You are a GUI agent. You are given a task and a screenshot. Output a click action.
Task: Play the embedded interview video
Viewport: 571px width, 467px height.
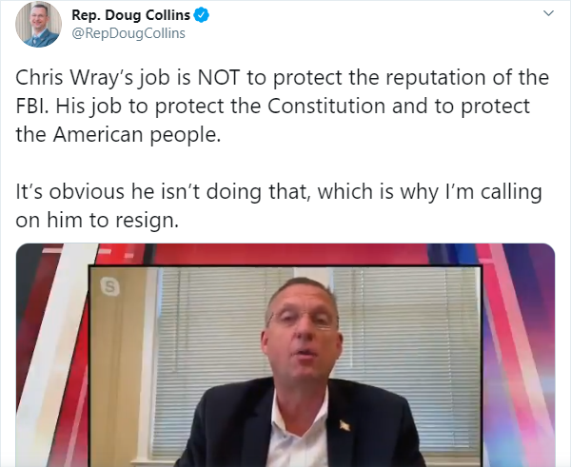[x=285, y=355]
